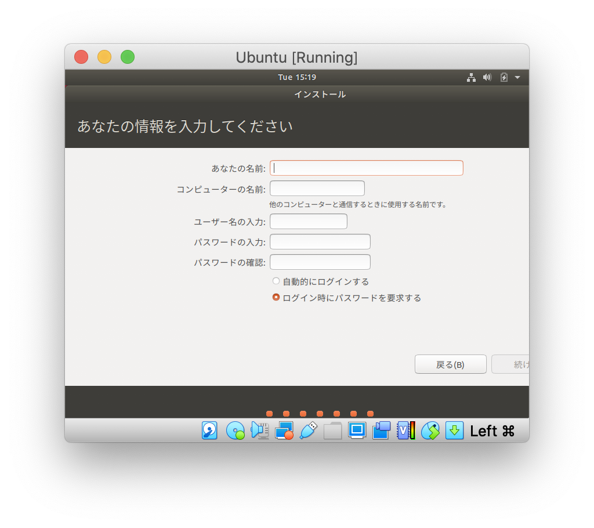Click the USB devices status icon
Screen dimensions: 594x528
[309, 431]
